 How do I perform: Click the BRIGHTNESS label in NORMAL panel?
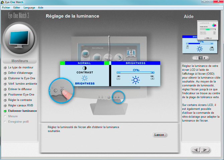tap(85, 83)
